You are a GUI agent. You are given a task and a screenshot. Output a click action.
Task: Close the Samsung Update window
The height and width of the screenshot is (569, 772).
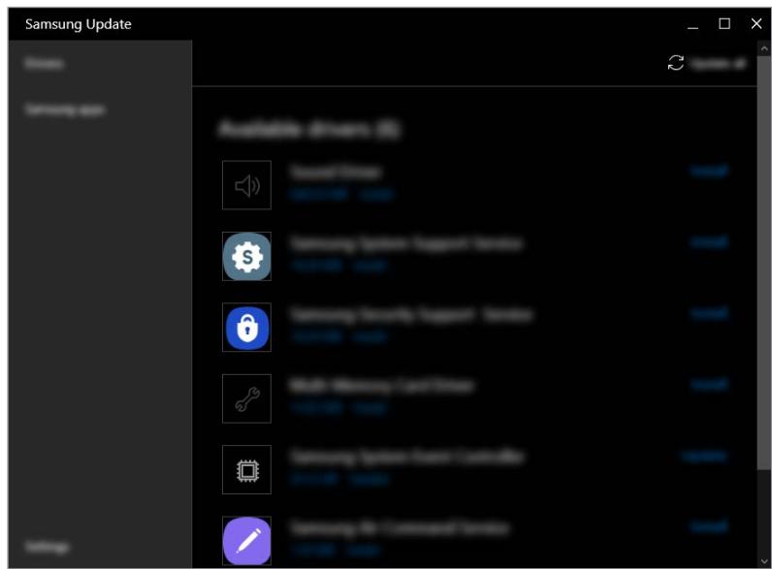[x=756, y=23]
